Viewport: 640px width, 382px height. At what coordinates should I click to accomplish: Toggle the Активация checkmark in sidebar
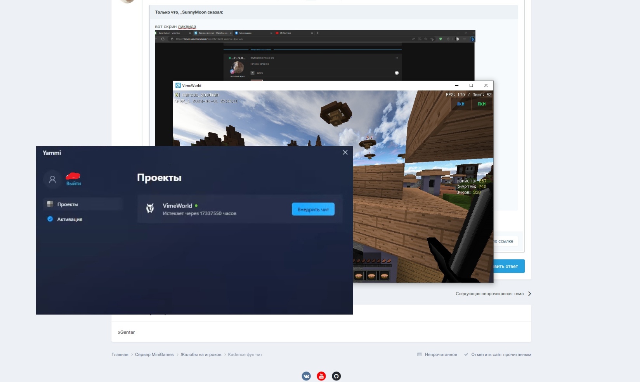coord(50,219)
